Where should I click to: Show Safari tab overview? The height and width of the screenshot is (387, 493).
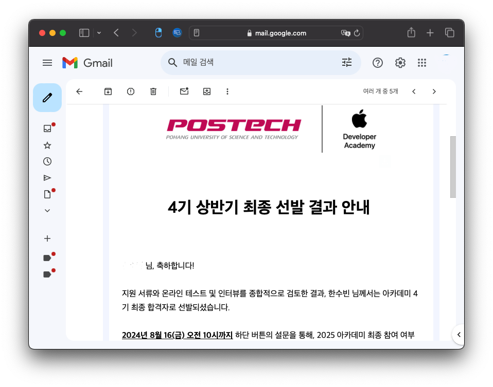click(450, 33)
